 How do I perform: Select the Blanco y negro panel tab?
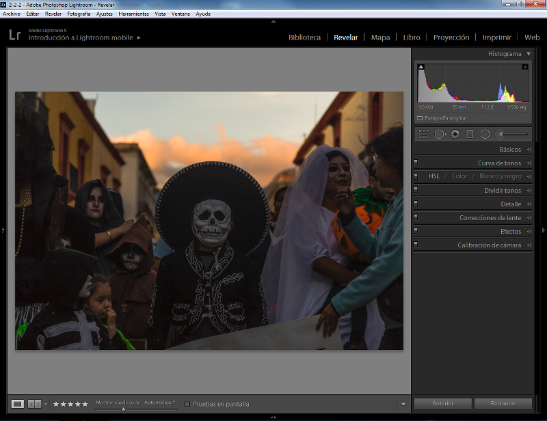pyautogui.click(x=501, y=176)
